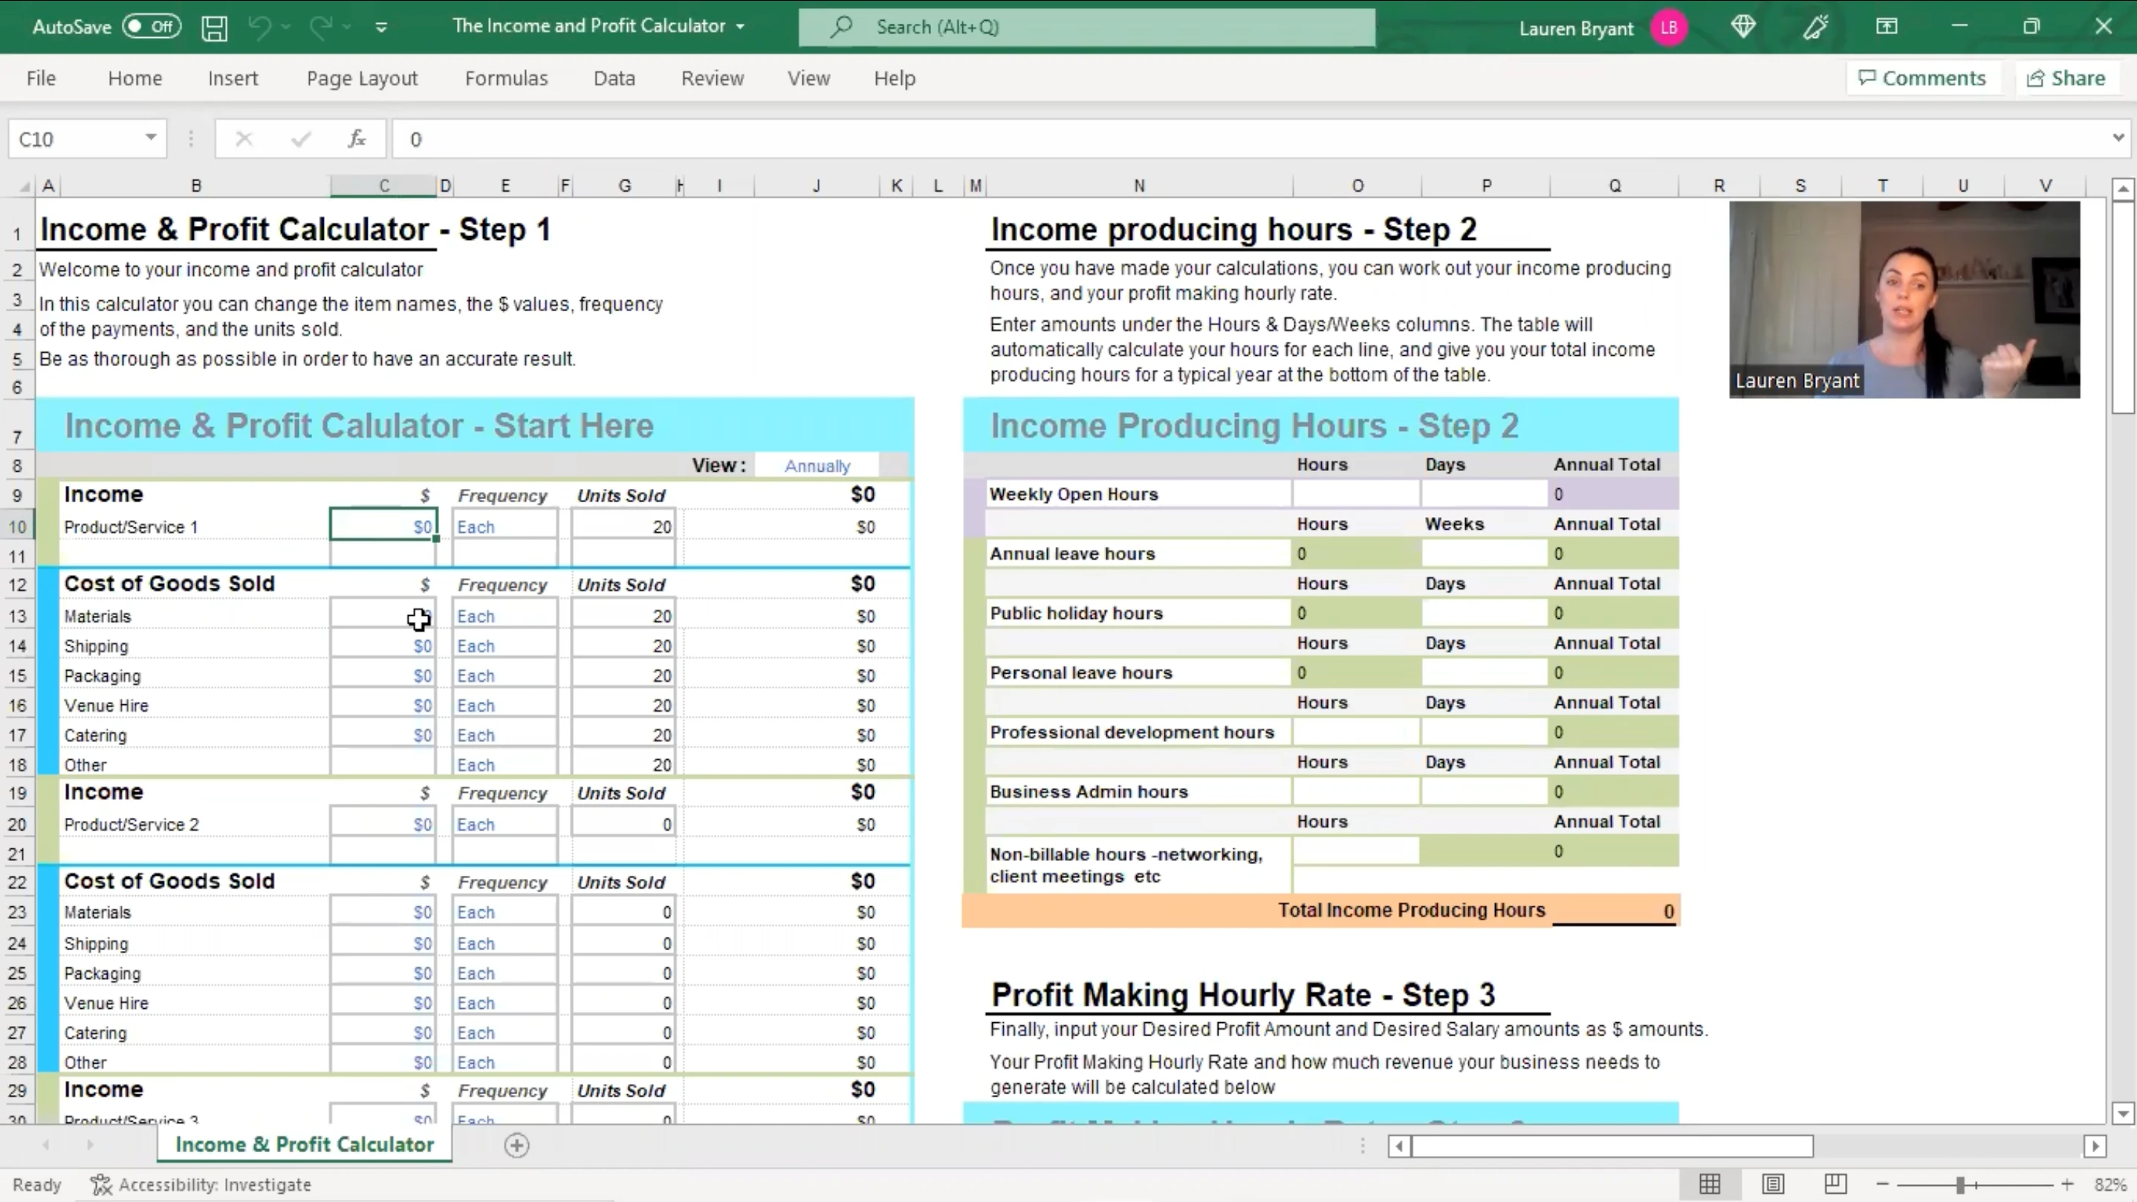Click the Insert Function fx icon

click(x=357, y=138)
